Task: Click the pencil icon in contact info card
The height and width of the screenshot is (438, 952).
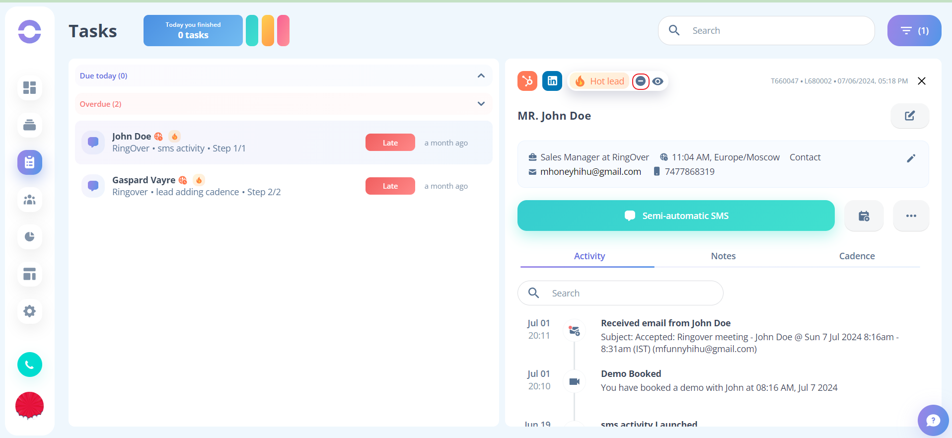Action: (911, 158)
